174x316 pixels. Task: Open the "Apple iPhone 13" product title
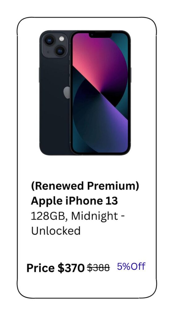74,201
